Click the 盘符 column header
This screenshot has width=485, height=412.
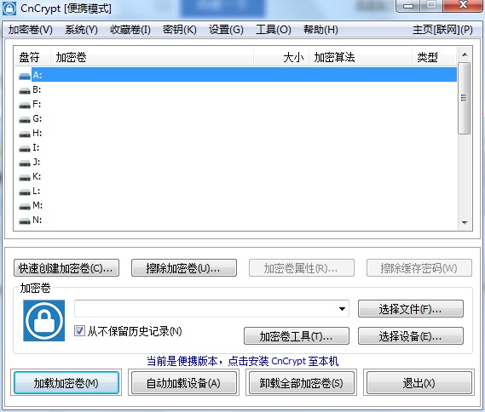point(32,57)
